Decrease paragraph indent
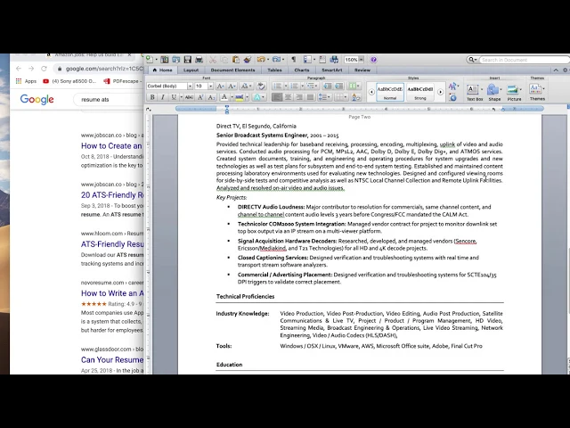This screenshot has height=428, width=570. pos(327,86)
